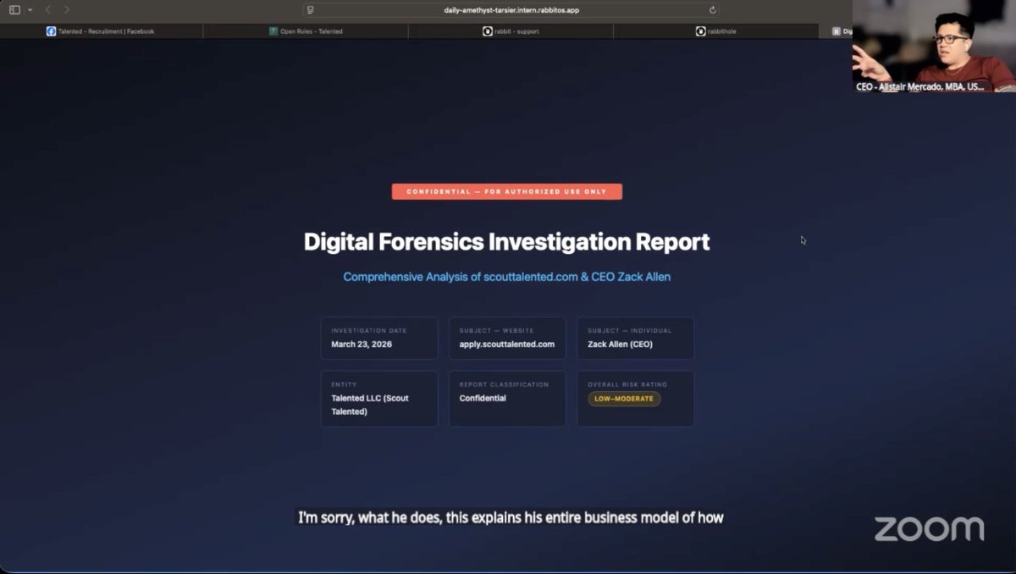Go back with the back arrow
This screenshot has height=574, width=1016.
click(48, 9)
